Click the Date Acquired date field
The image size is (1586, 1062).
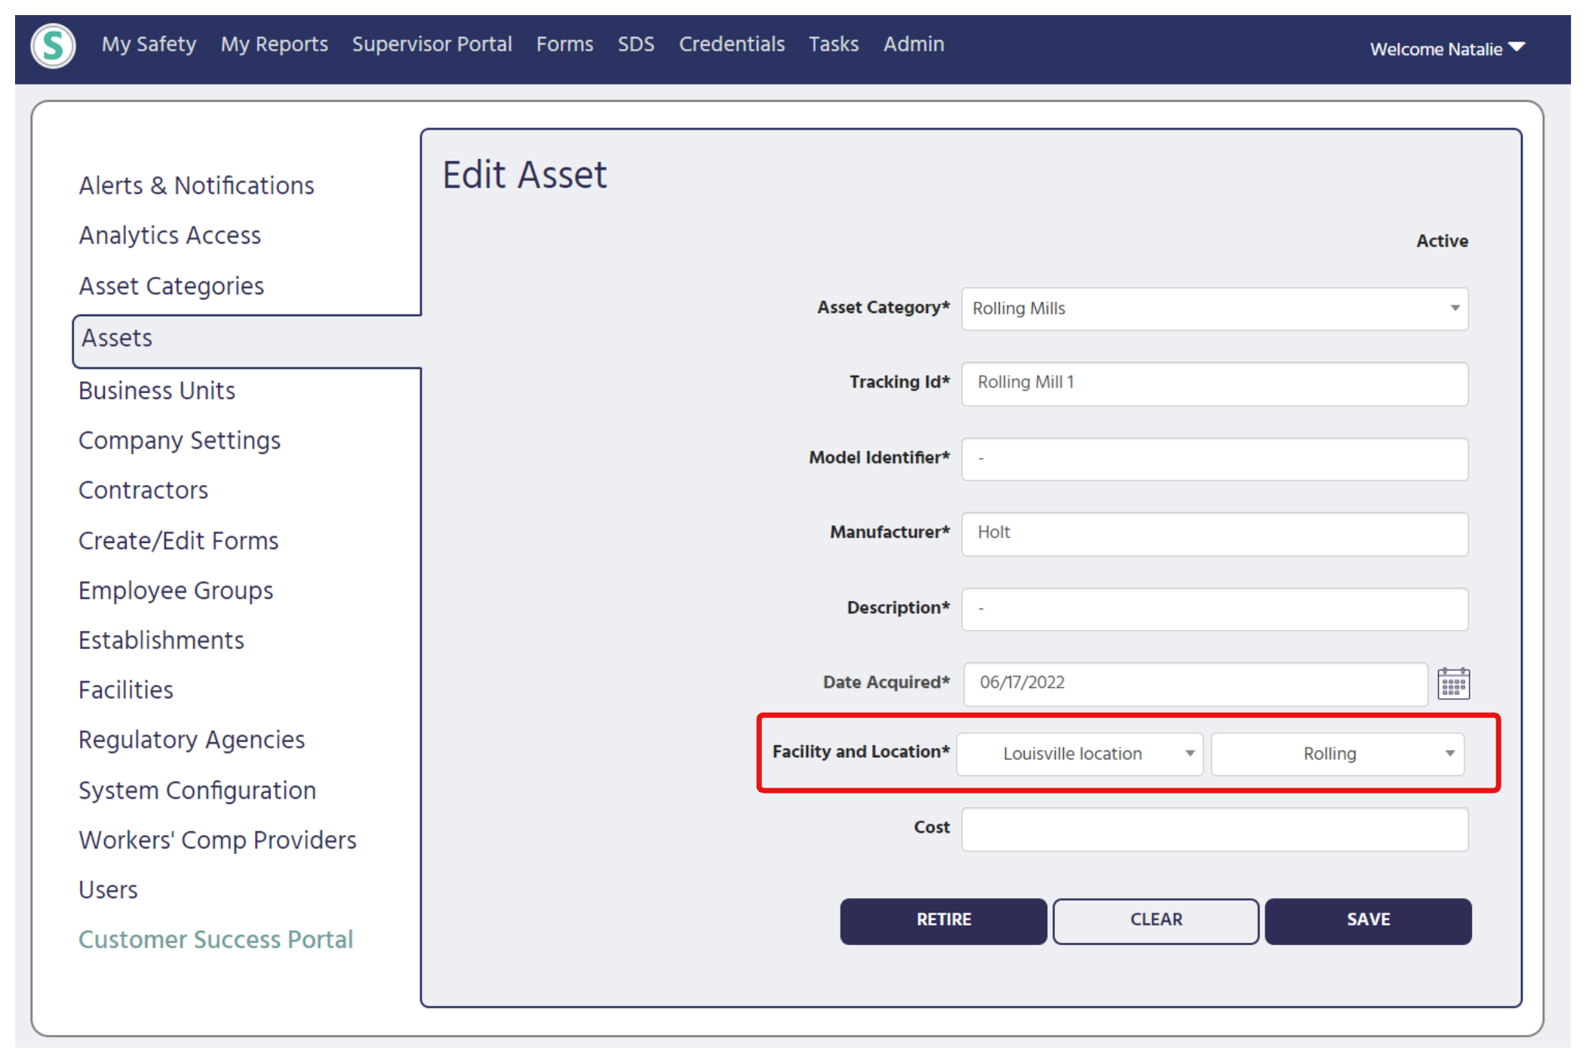click(1195, 683)
